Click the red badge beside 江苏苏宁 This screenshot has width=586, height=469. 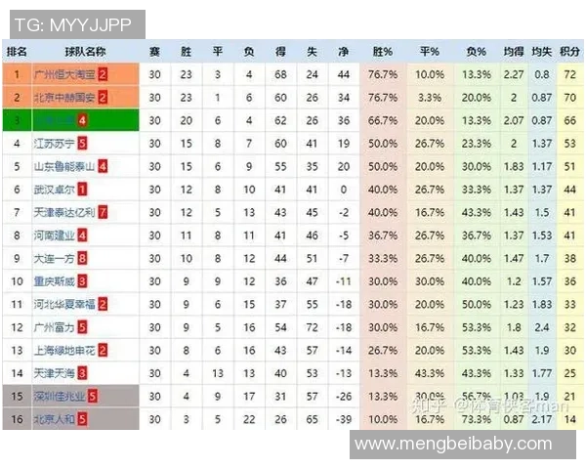click(x=83, y=144)
